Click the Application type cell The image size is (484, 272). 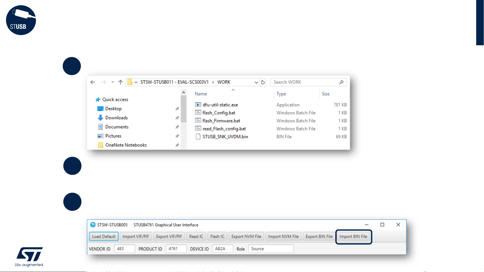[288, 105]
